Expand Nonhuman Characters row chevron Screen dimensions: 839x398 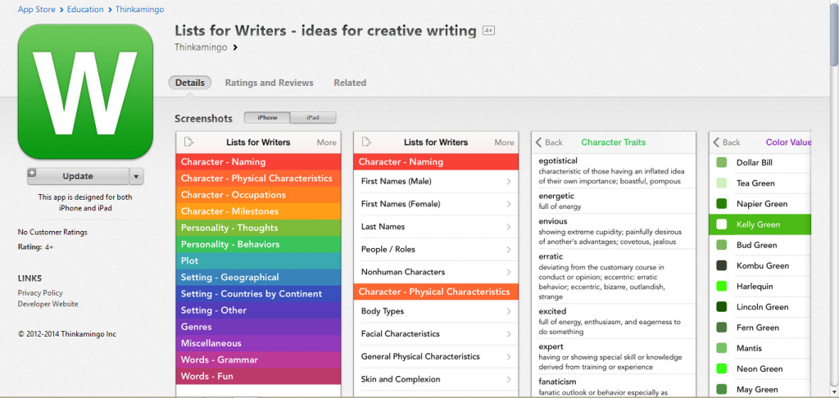point(508,272)
